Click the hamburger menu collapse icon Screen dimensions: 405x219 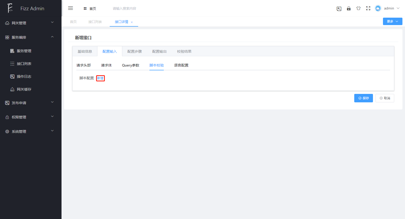point(70,8)
